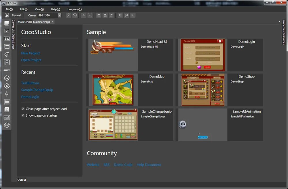Open the SampleUIAnimation sample thumbnail
The height and width of the screenshot is (189, 288).
click(203, 125)
